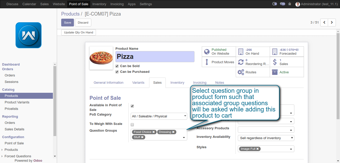Enable To Weigh With Scale checkbox
Image resolution: width=340 pixels, height=163 pixels.
pos(132,125)
